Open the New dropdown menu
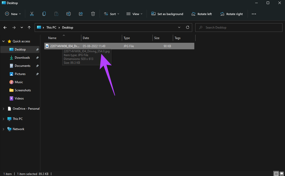The image size is (285, 176). (13, 14)
